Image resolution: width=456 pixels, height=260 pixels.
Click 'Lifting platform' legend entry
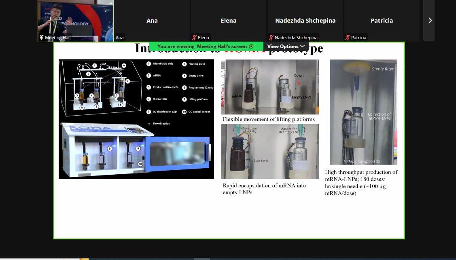click(x=195, y=99)
